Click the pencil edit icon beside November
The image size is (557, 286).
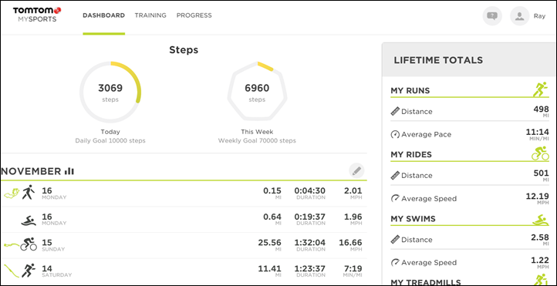356,171
